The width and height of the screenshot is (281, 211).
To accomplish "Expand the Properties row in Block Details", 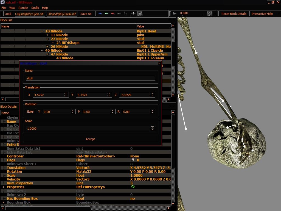I will (3, 187).
